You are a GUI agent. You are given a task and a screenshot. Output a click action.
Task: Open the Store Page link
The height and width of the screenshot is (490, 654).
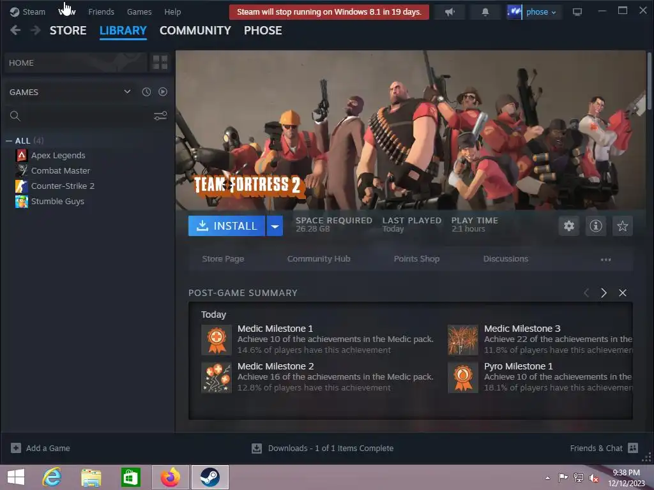click(223, 259)
